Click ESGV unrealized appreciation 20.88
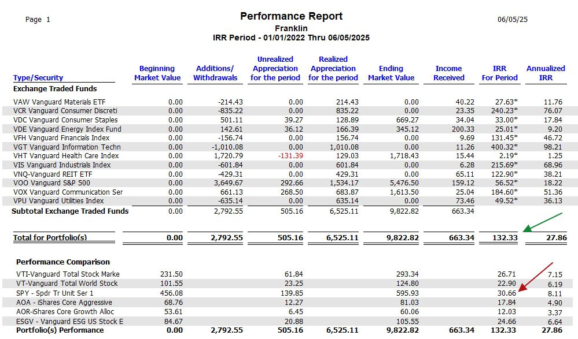This screenshot has width=578, height=339. tap(294, 321)
